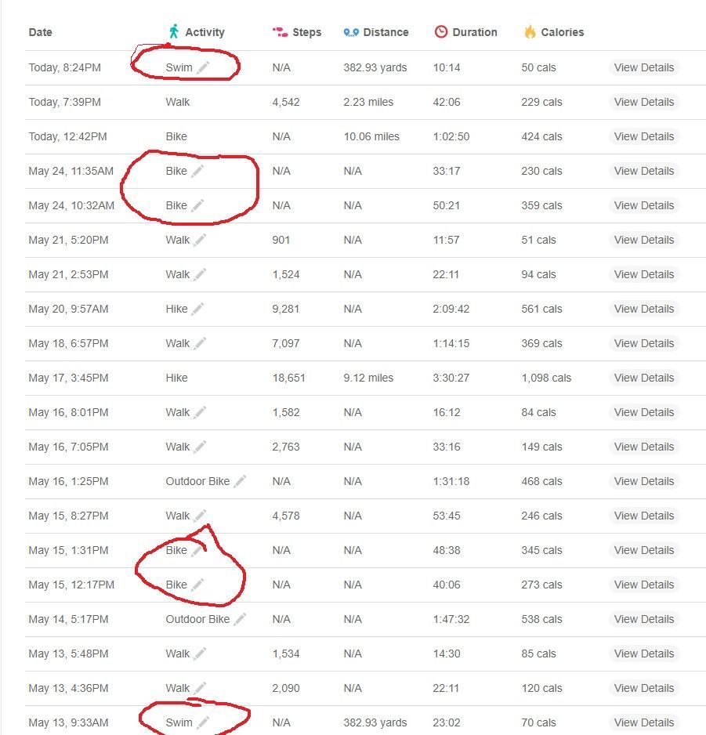Click pencil icon for May 21 5:20PM Walk
This screenshot has height=735, width=706.
pyautogui.click(x=200, y=240)
